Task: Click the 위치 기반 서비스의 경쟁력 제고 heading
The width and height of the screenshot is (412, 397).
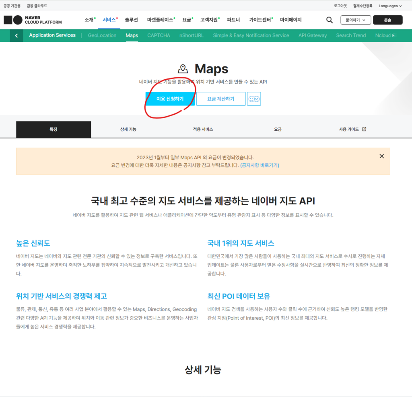Action: [x=62, y=296]
